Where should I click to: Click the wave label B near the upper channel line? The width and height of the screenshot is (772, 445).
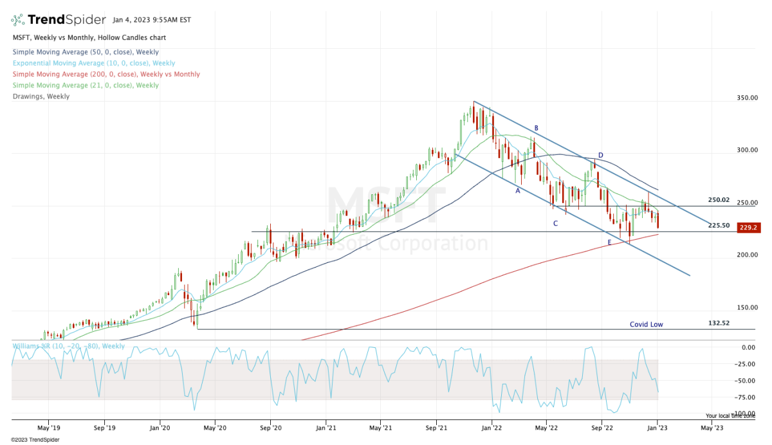(536, 128)
